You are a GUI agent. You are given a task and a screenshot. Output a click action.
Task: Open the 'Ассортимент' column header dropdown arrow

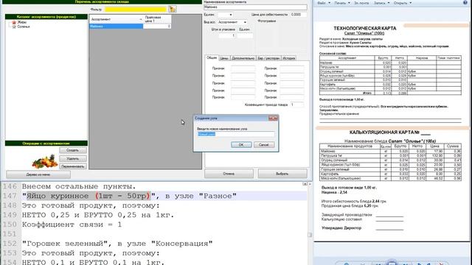coord(141,20)
